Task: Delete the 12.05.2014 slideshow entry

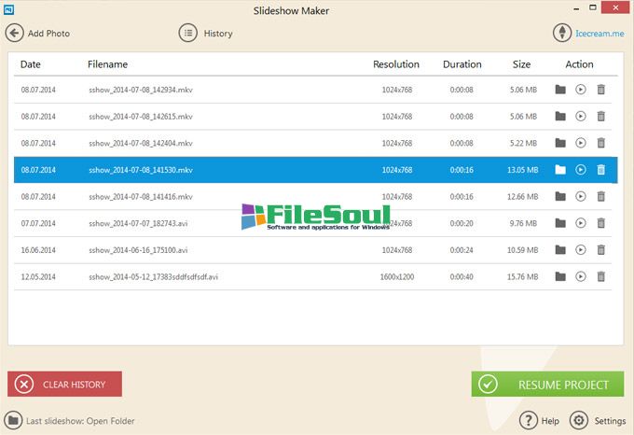Action: [x=601, y=277]
